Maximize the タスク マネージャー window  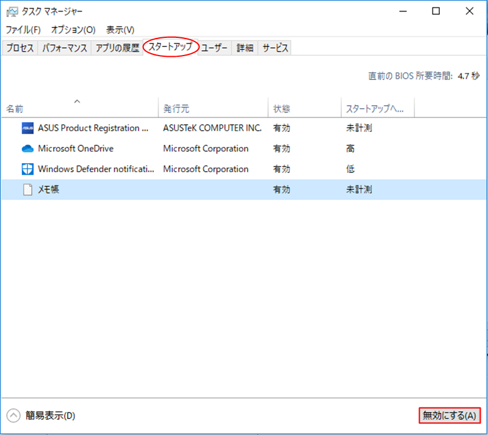click(436, 12)
